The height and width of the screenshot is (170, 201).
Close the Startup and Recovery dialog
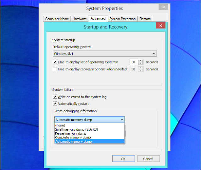point(161,26)
